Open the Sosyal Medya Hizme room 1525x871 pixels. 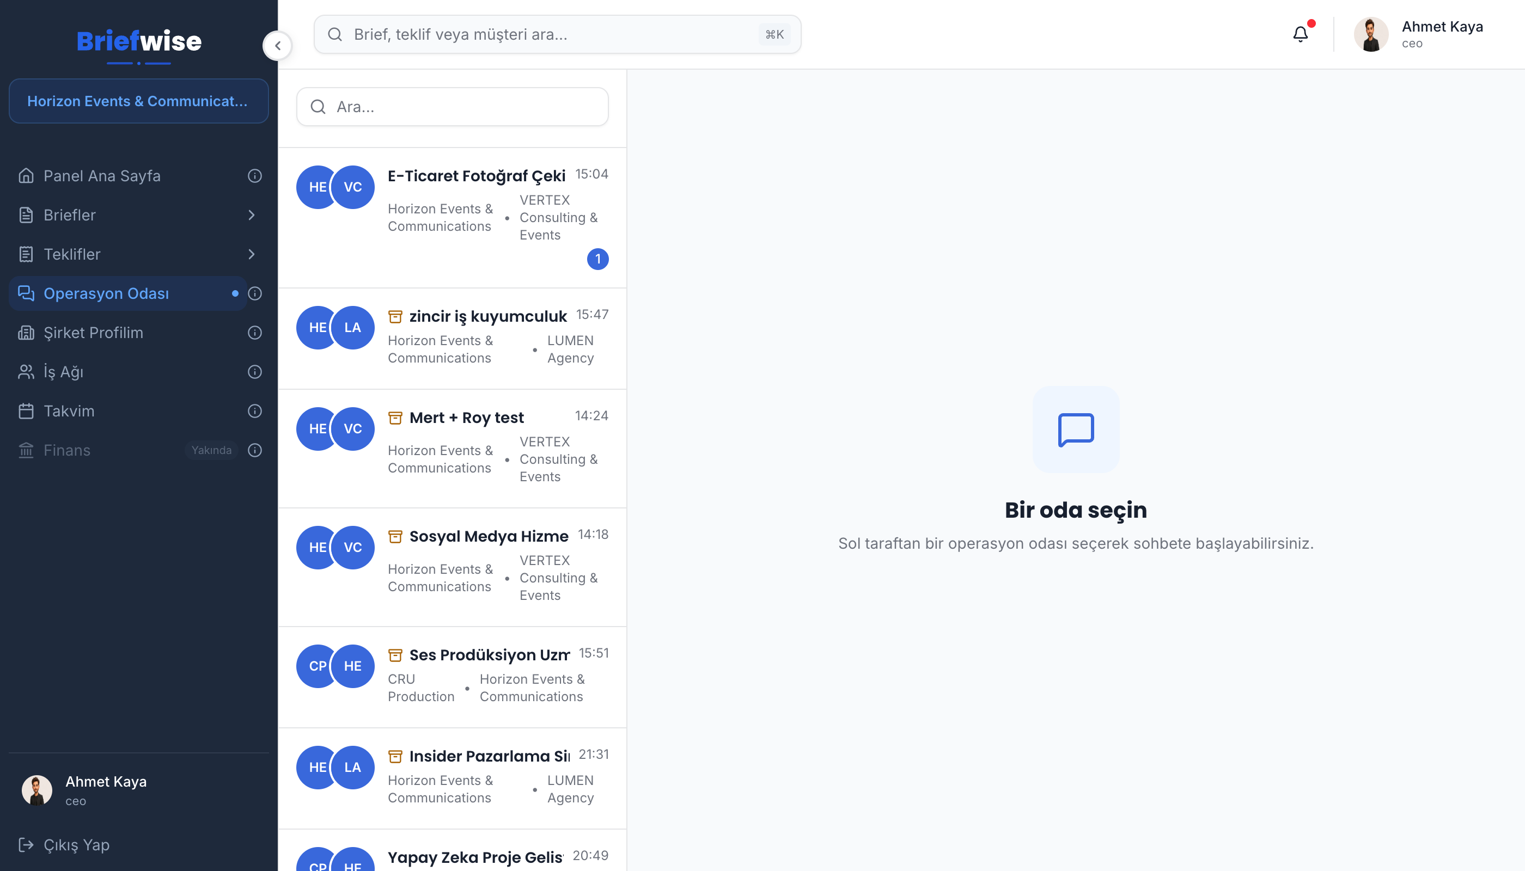453,567
